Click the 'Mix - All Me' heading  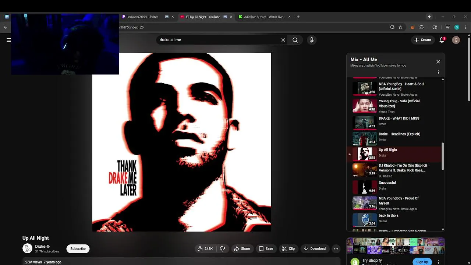tap(364, 59)
